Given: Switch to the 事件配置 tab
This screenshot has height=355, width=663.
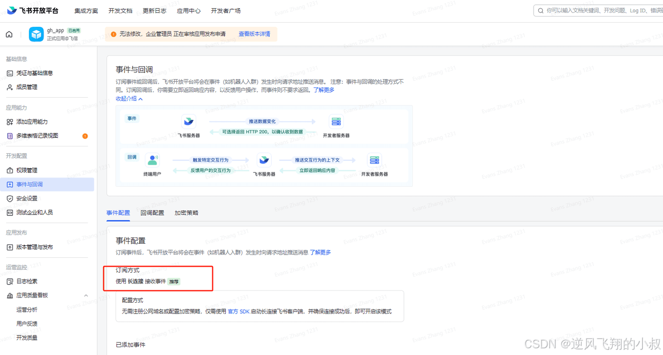Looking at the screenshot, I should tap(118, 213).
